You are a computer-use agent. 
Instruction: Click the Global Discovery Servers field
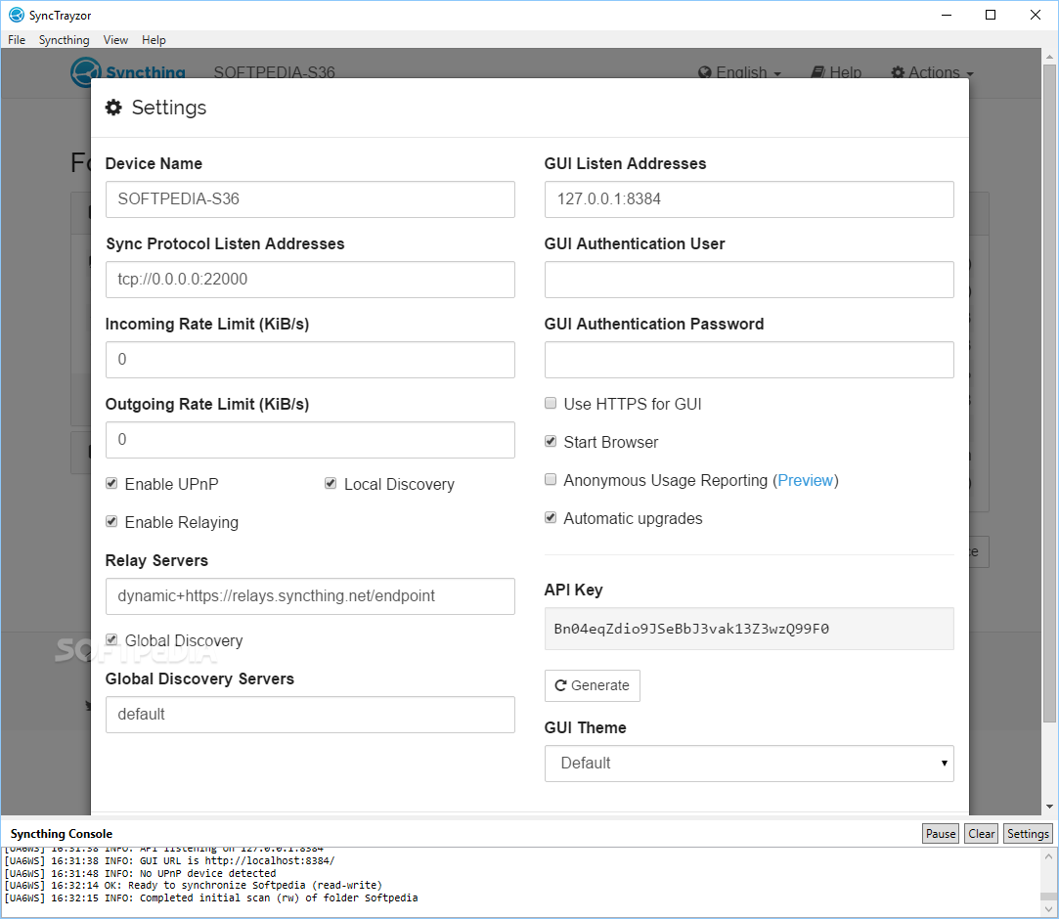310,715
